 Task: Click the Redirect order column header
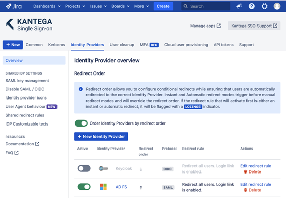click(146, 151)
